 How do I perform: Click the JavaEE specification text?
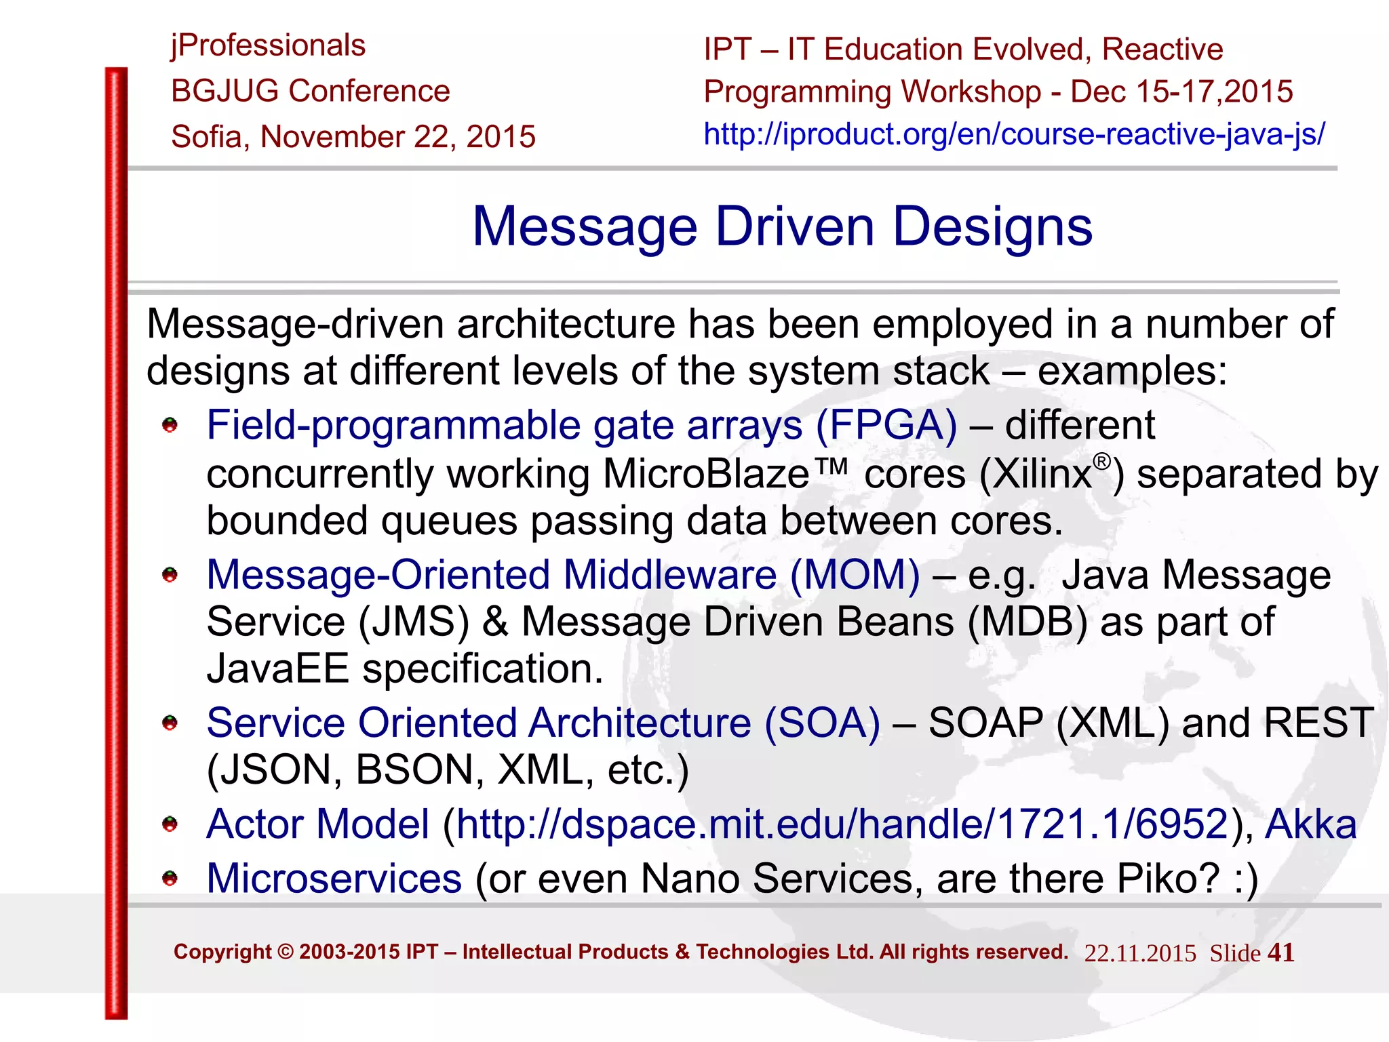(x=405, y=669)
